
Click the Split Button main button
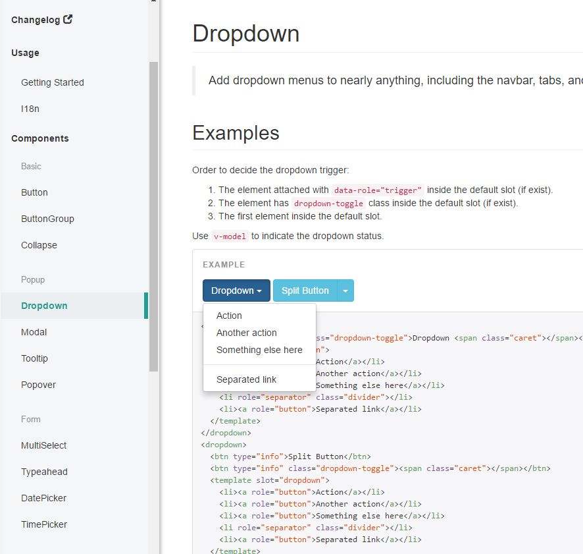pyautogui.click(x=305, y=291)
